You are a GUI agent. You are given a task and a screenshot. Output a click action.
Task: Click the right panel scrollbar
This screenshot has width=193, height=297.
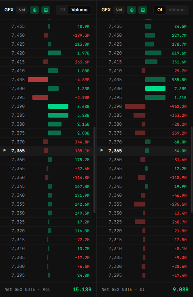(191, 170)
